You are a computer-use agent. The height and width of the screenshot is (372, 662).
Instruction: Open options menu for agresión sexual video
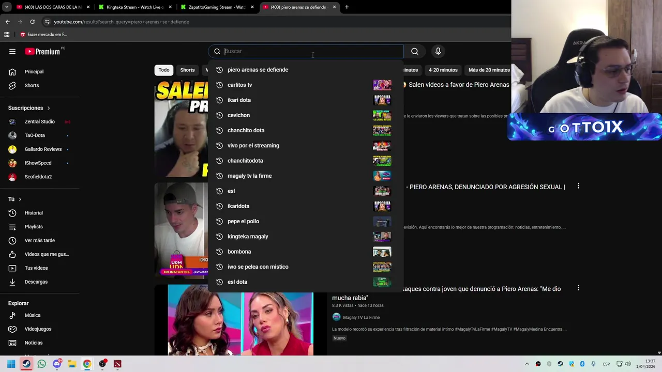click(x=578, y=186)
